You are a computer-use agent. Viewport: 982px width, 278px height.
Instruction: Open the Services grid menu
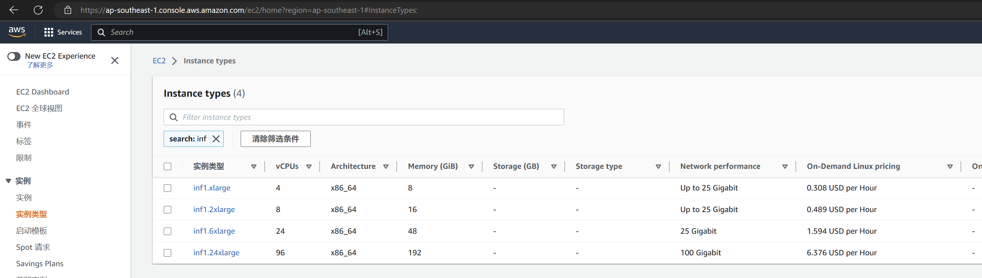(x=63, y=32)
